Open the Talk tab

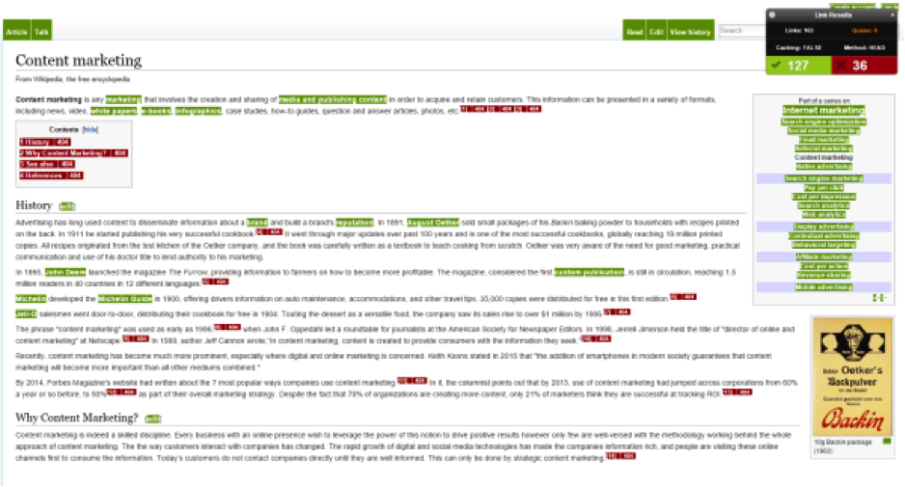(41, 32)
